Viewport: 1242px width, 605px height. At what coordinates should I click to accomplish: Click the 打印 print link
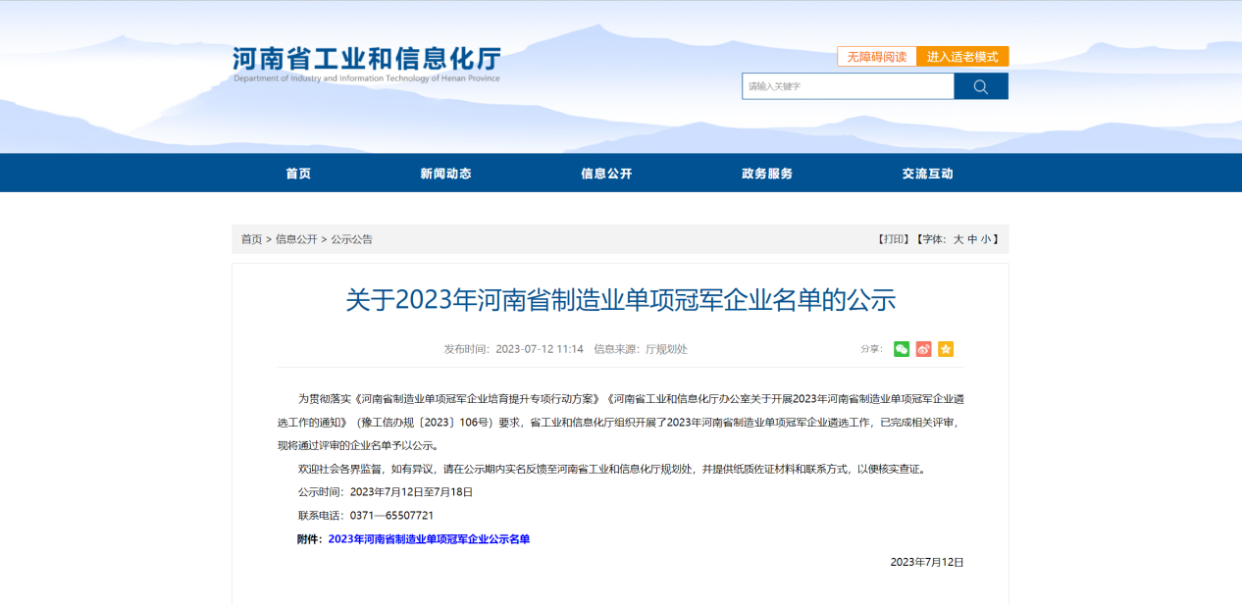(893, 239)
